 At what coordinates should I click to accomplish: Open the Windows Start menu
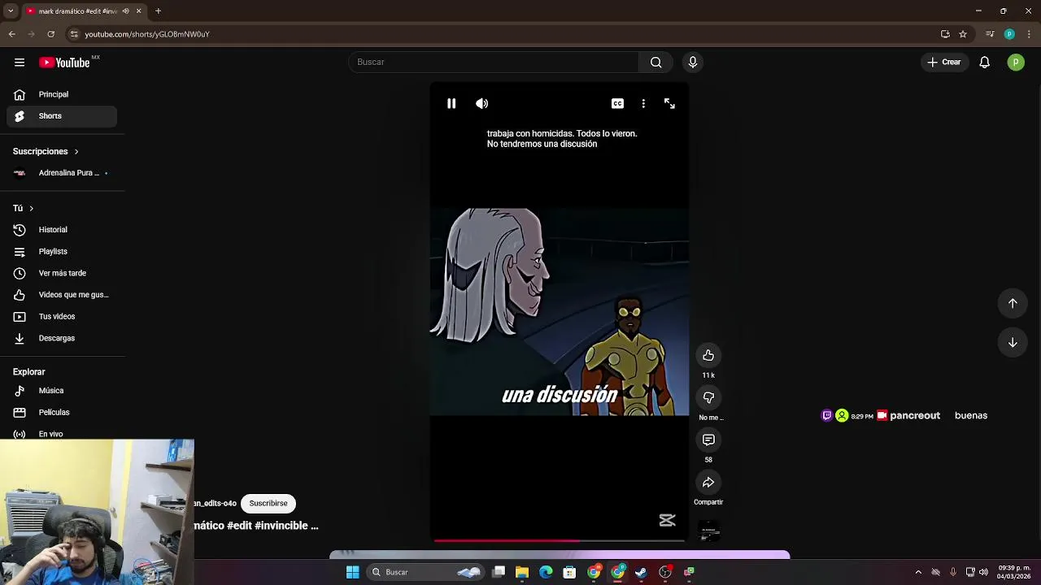(x=353, y=572)
